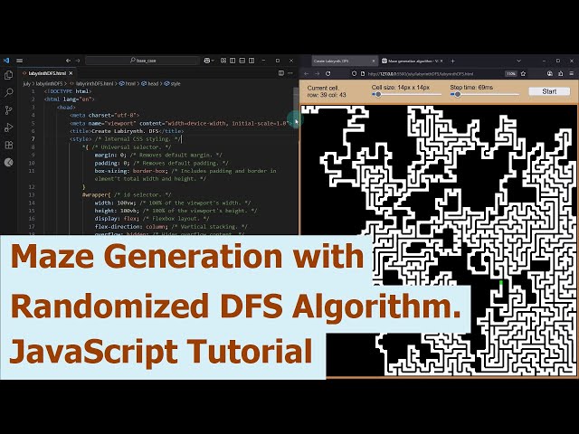Click the base_case command center search box
Image resolution: width=579 pixels, height=434 pixels.
143,61
